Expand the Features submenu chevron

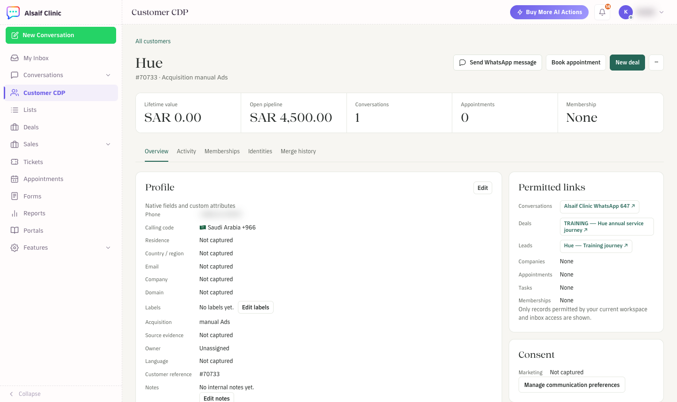(108, 248)
